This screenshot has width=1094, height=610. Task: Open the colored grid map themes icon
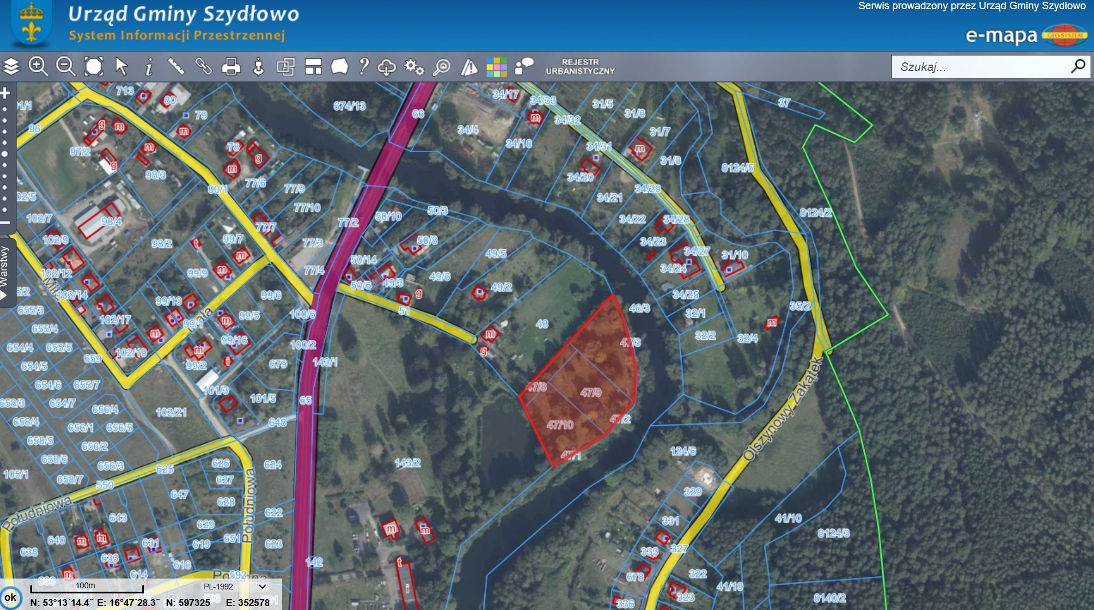(496, 67)
